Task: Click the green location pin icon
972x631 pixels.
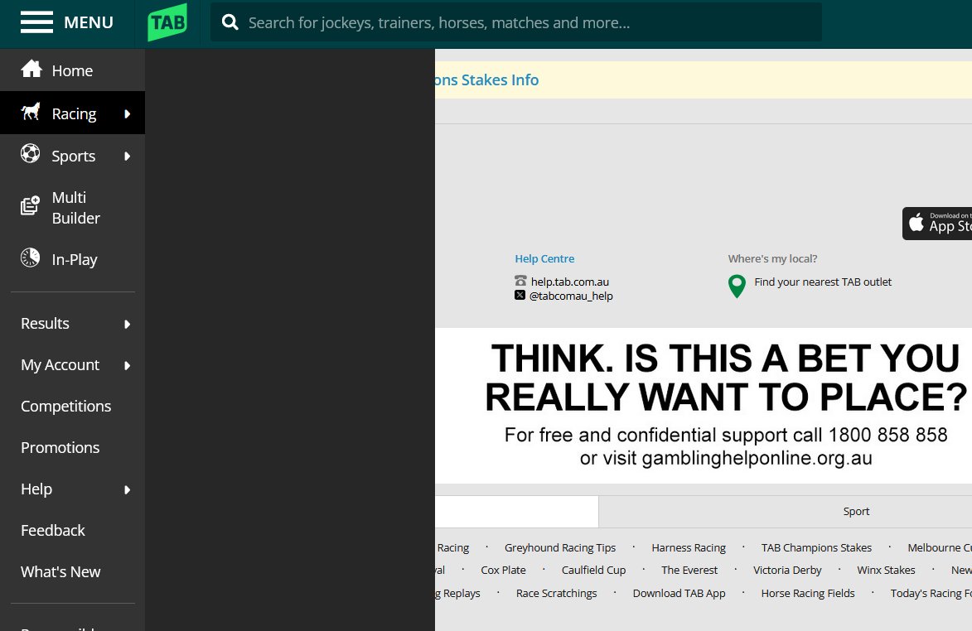Action: (x=737, y=286)
